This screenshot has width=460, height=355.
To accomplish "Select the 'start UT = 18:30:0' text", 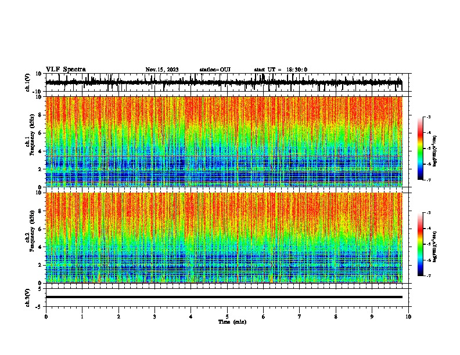I will [281, 70].
